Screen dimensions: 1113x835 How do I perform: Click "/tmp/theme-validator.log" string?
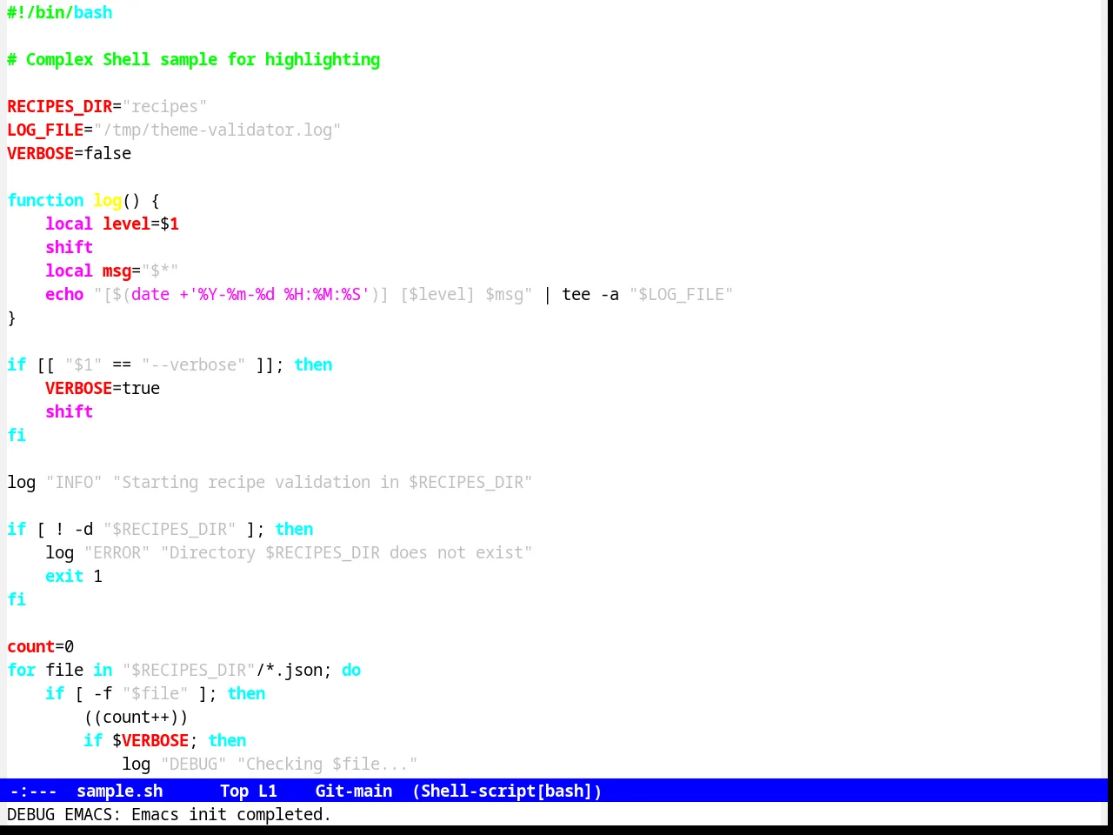coord(217,130)
